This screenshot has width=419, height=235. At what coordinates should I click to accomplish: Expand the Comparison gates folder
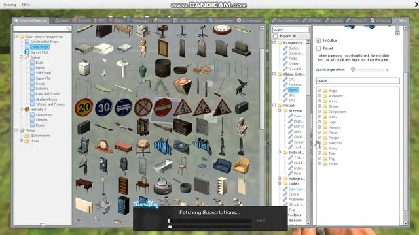(x=319, y=112)
